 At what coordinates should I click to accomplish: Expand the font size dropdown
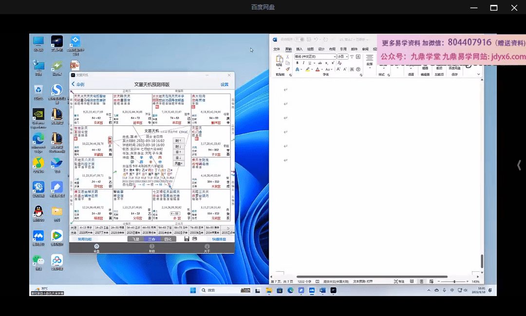click(347, 56)
